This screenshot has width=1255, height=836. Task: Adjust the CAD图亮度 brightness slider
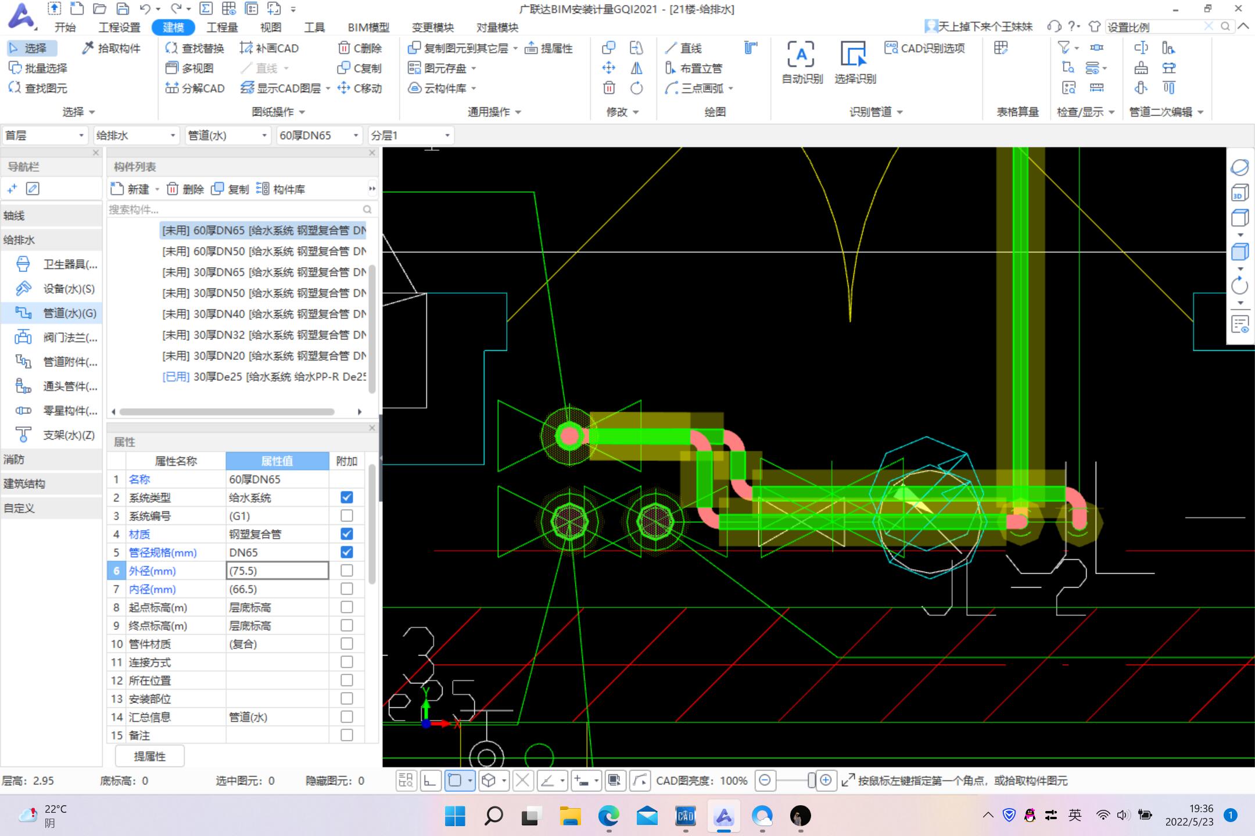(x=811, y=781)
